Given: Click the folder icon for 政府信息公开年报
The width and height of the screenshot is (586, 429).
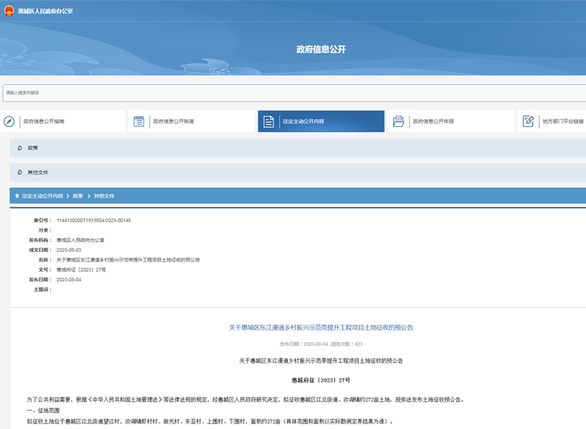Looking at the screenshot, I should click(398, 121).
